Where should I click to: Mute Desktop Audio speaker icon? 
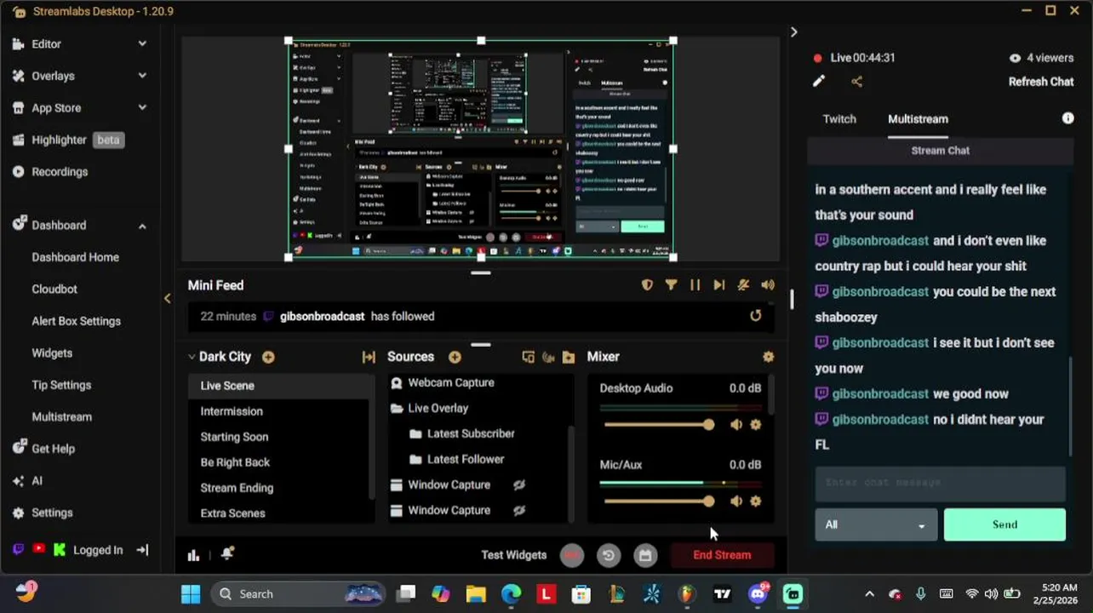tap(736, 425)
